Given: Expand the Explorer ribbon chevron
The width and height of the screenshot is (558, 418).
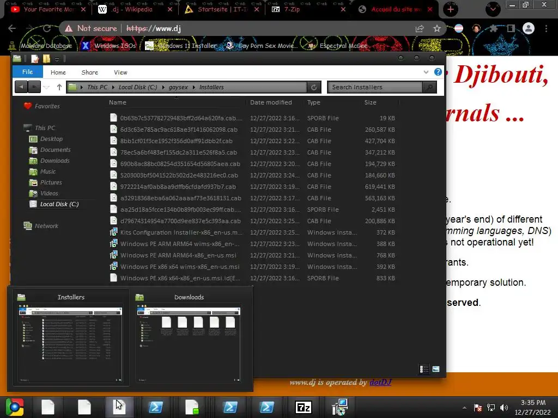Looking at the screenshot, I should coord(426,72).
